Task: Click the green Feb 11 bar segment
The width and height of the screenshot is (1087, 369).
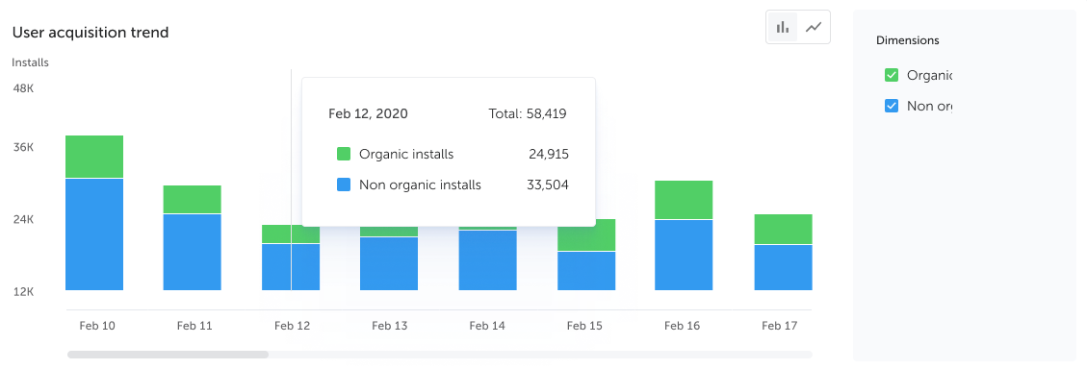Action: coord(192,199)
